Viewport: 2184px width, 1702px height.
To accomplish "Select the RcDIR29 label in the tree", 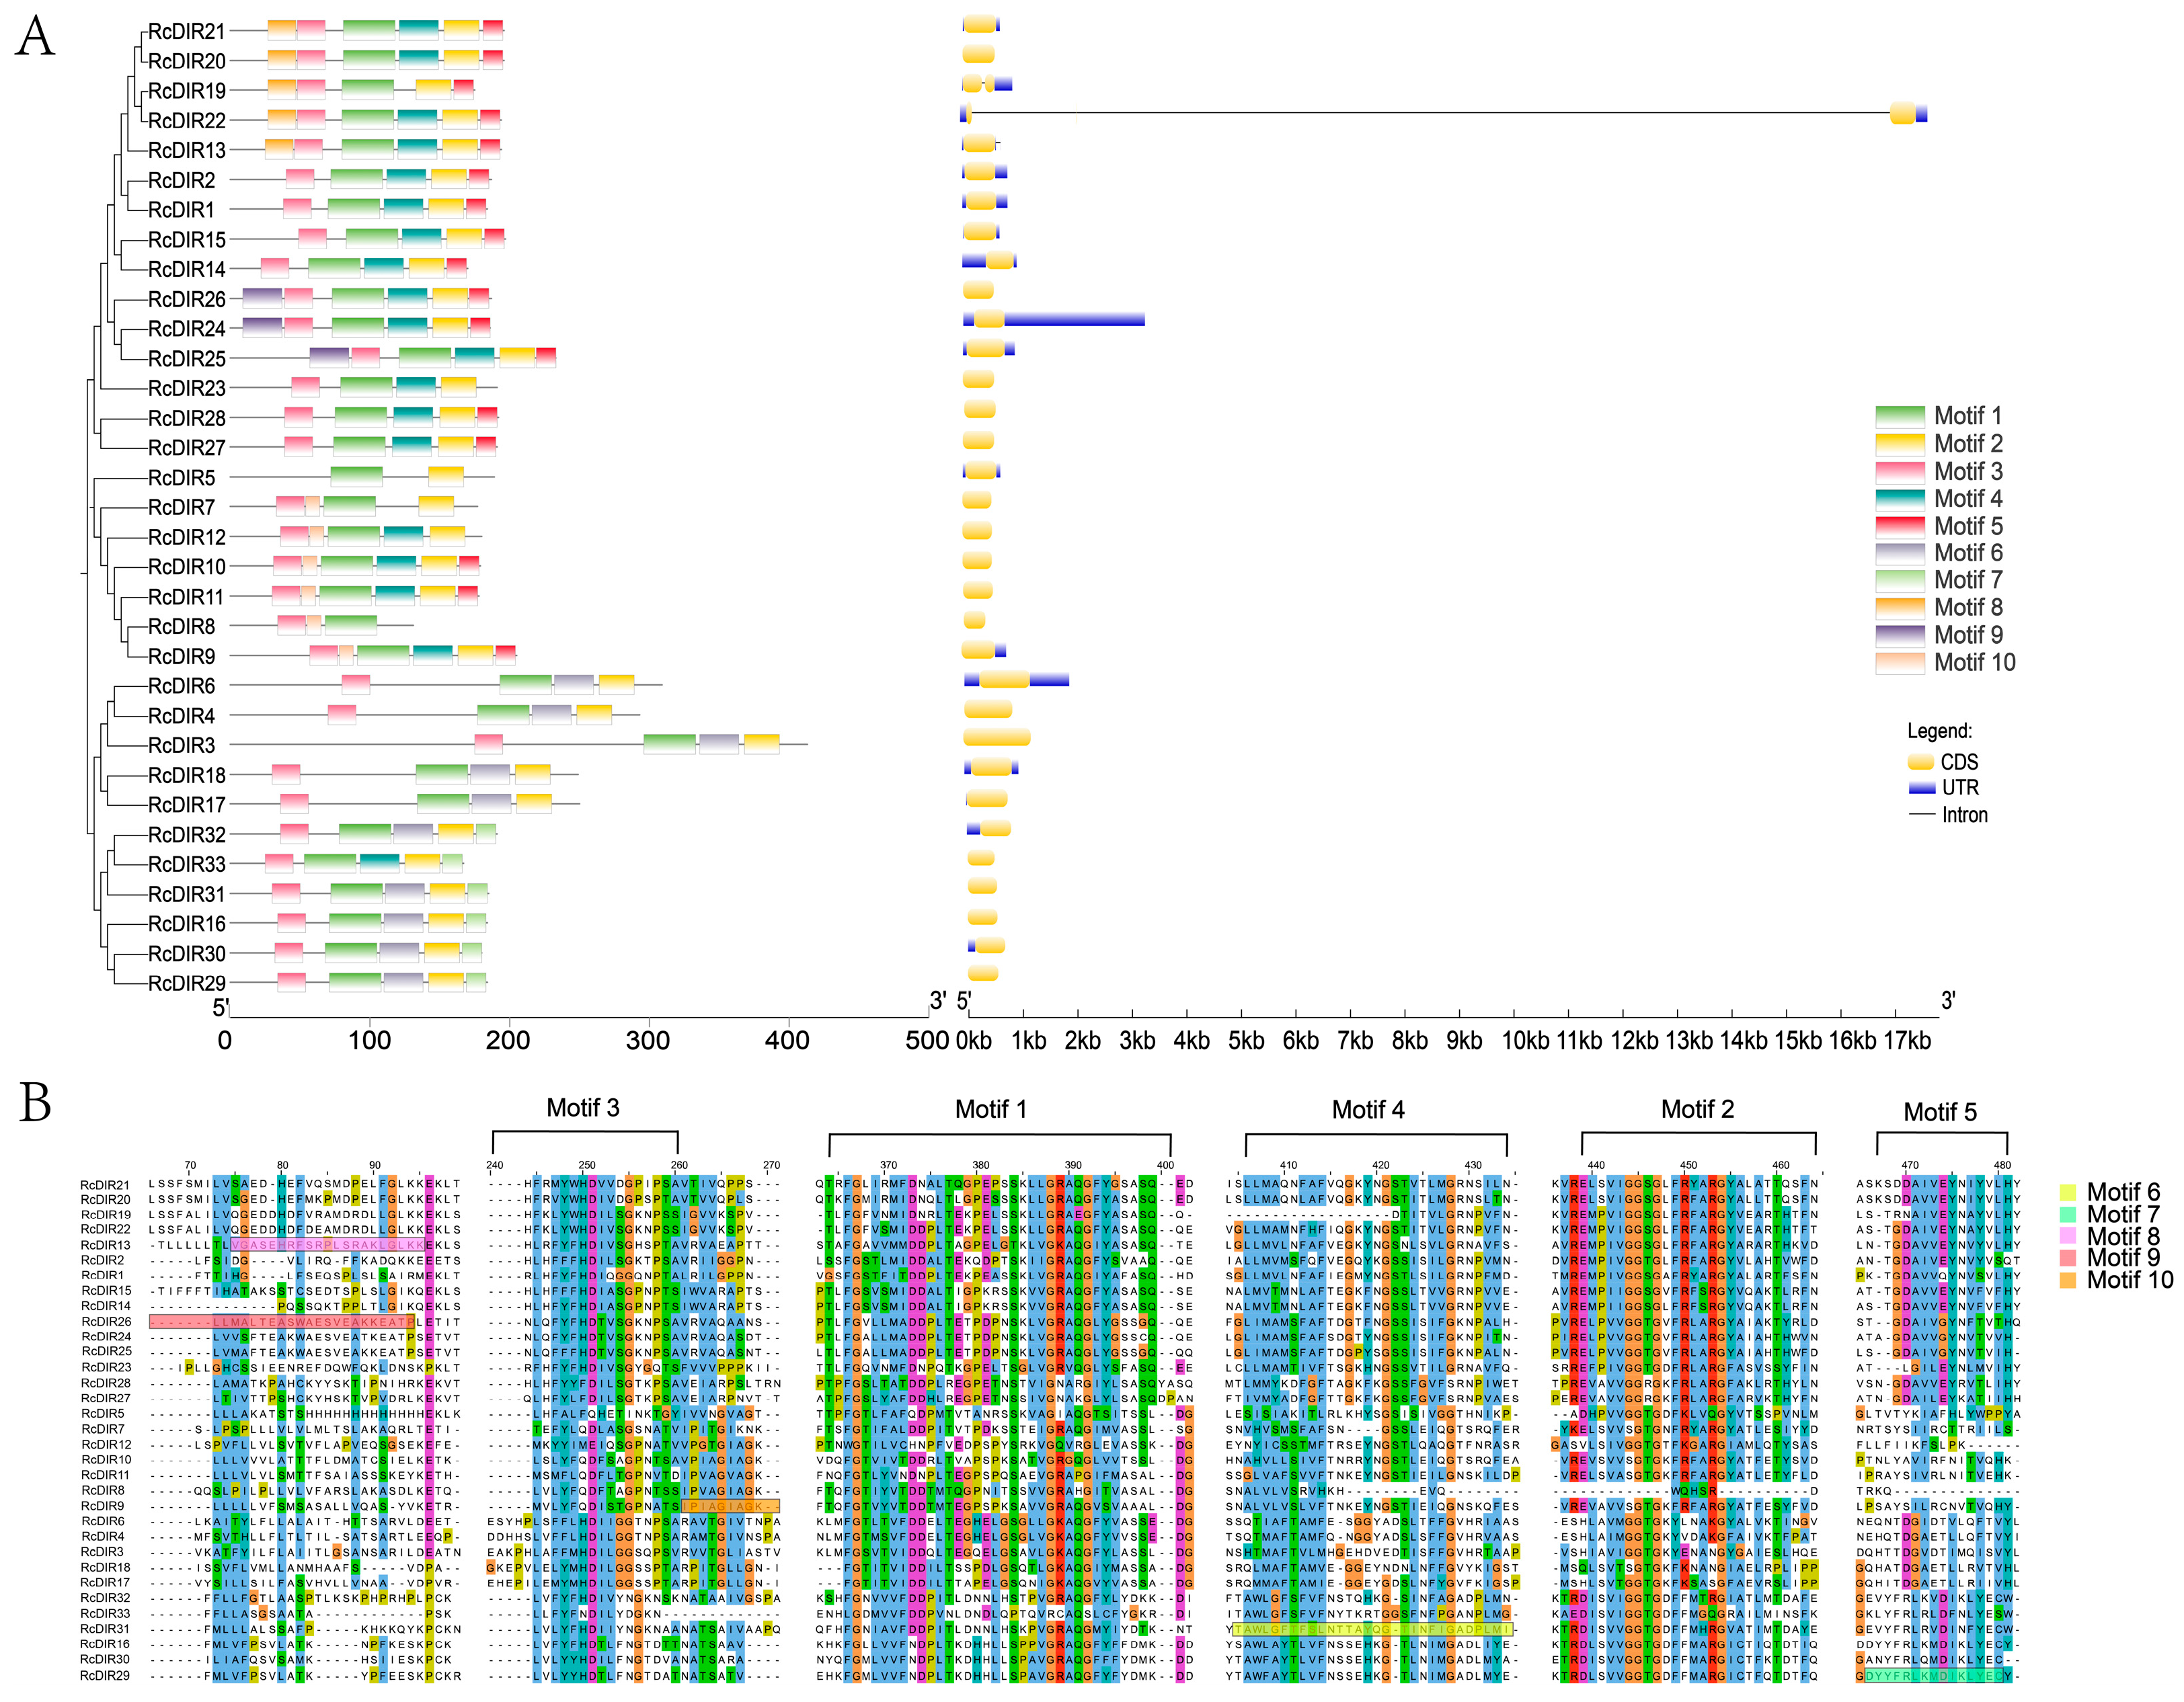I will click(x=187, y=983).
